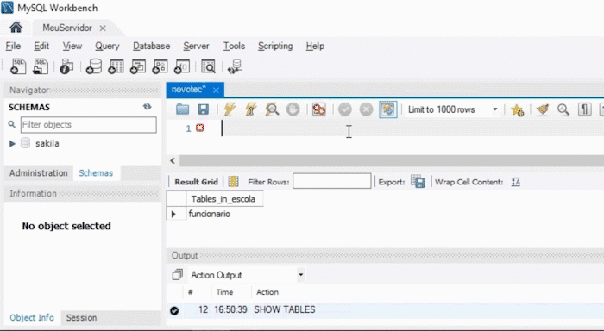Image resolution: width=604 pixels, height=331 pixels.
Task: Refresh the schemas list
Action: pyautogui.click(x=148, y=107)
